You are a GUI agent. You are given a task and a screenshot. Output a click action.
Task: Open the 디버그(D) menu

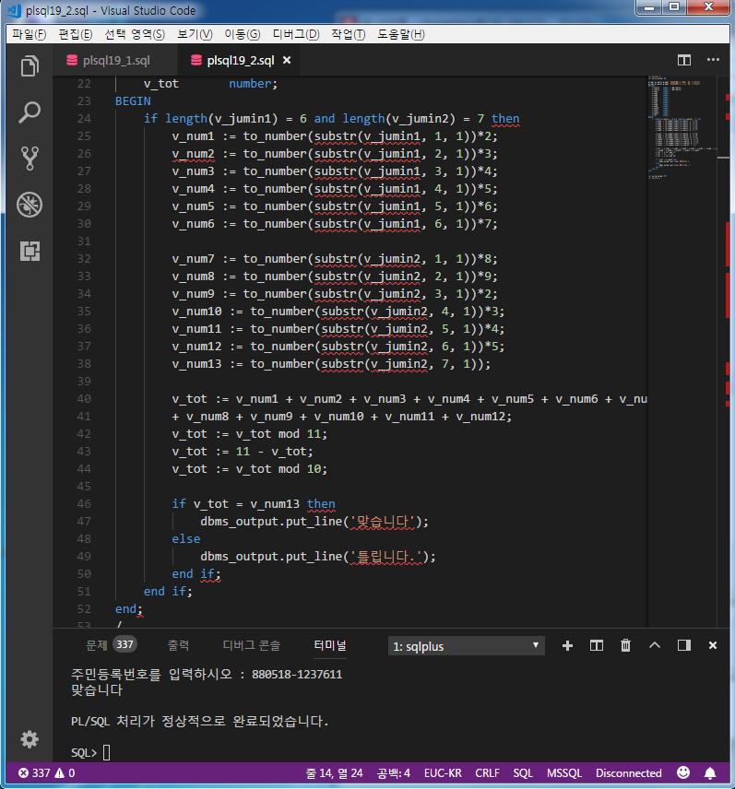pos(296,34)
